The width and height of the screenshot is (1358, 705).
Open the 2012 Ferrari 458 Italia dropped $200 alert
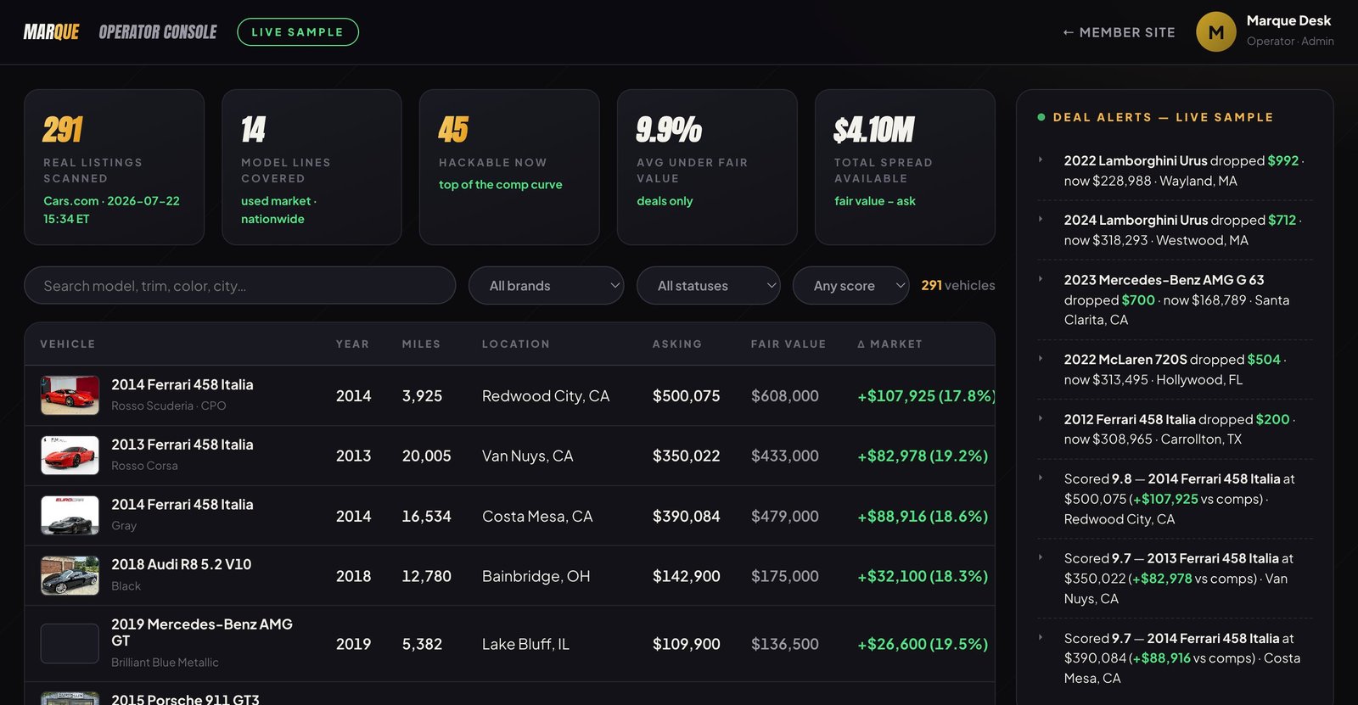coord(1176,429)
